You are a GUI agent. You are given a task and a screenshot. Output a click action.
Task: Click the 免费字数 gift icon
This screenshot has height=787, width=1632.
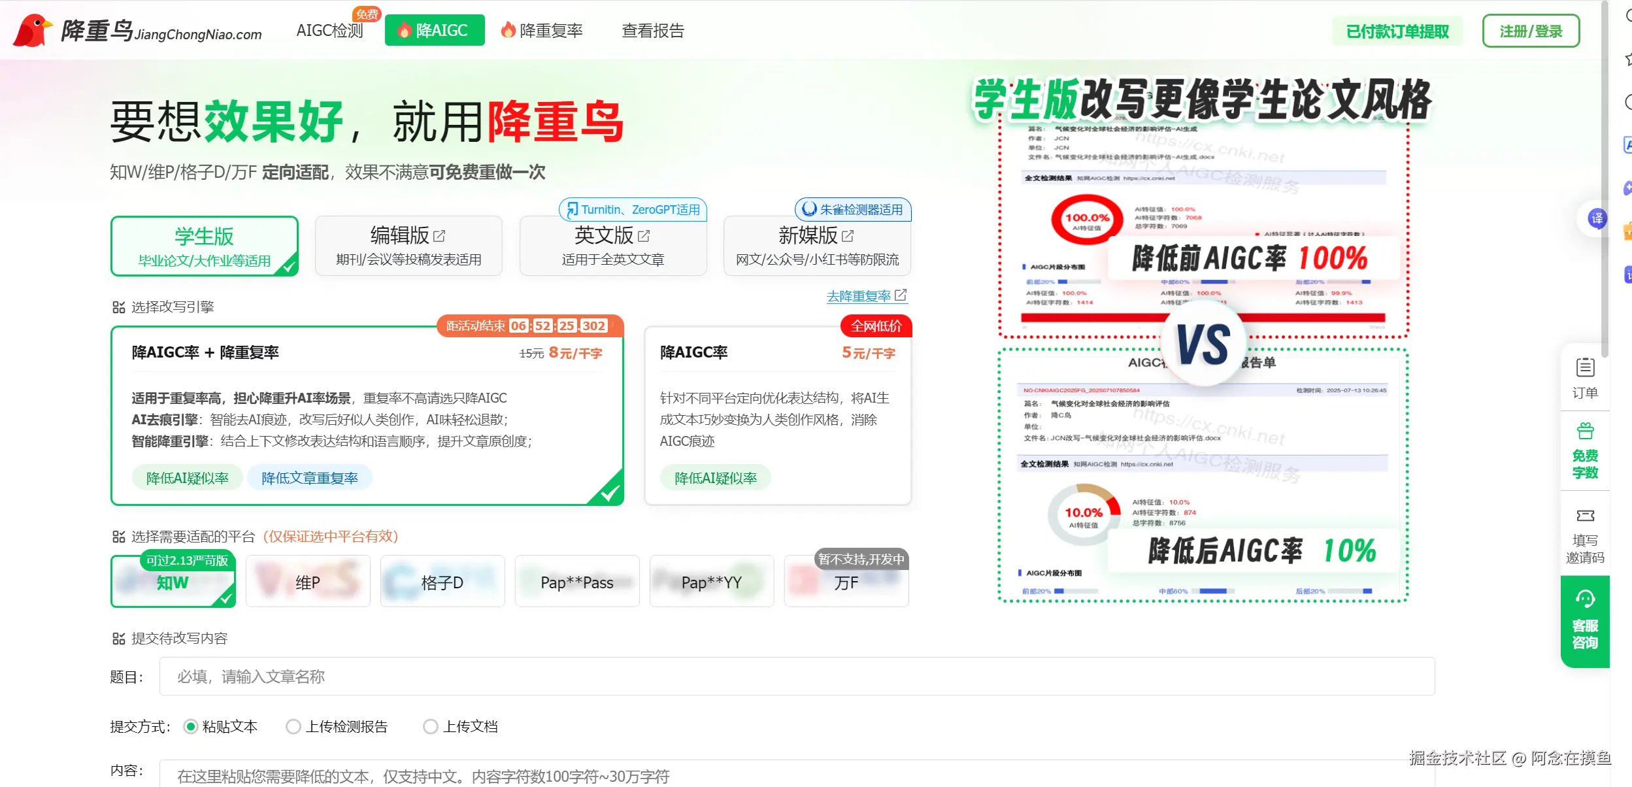(x=1585, y=431)
